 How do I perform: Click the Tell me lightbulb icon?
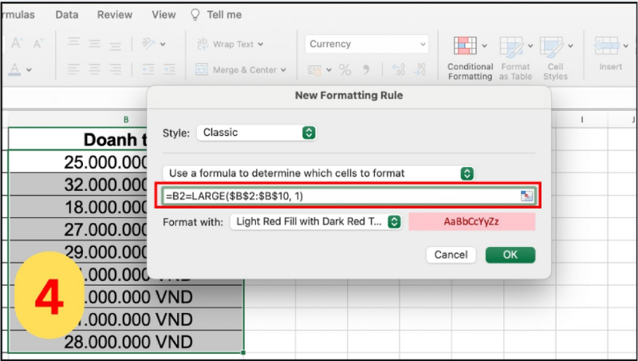(195, 14)
